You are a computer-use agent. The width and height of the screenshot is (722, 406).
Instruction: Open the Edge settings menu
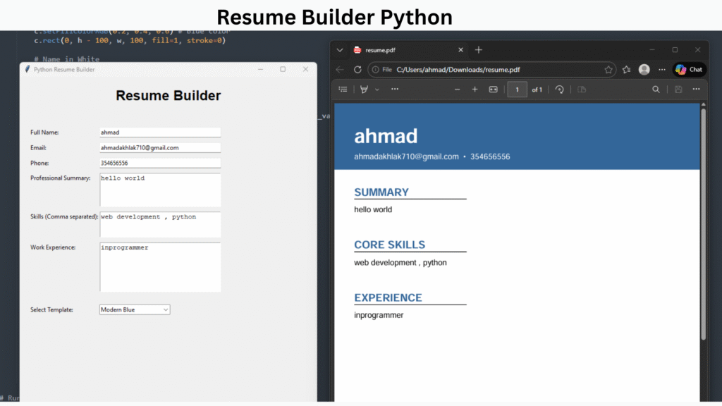661,69
